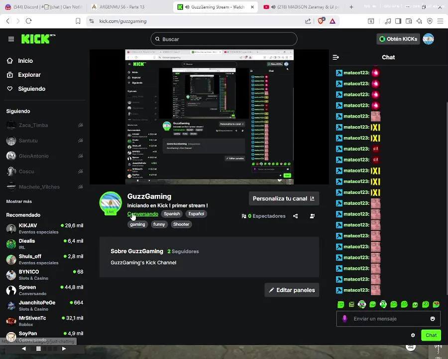
Task: Click the music note toolbar icon
Action: 388,21
